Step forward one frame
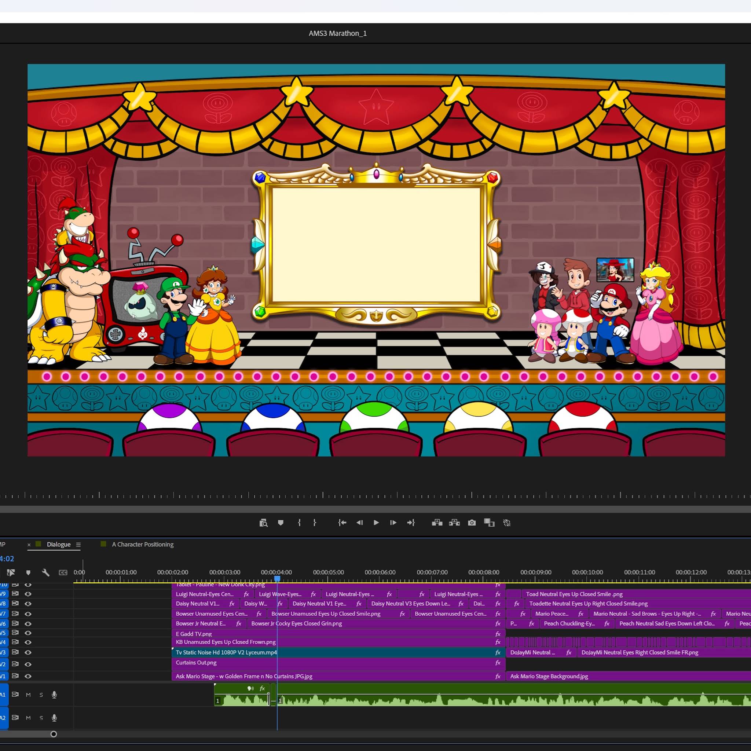Screen dimensions: 751x751 [x=393, y=523]
